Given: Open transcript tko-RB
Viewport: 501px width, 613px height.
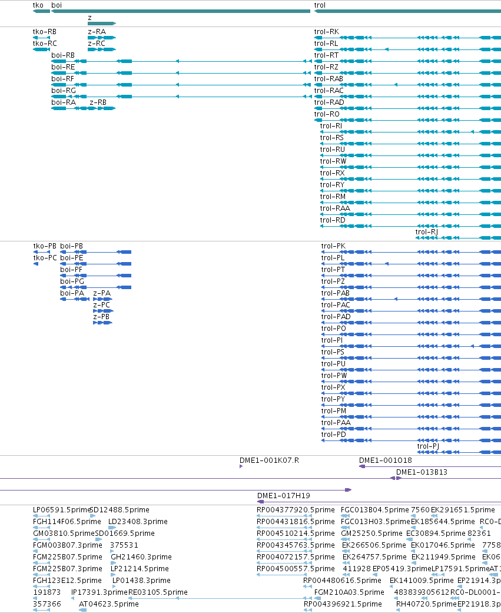Looking at the screenshot, I should click(44, 32).
